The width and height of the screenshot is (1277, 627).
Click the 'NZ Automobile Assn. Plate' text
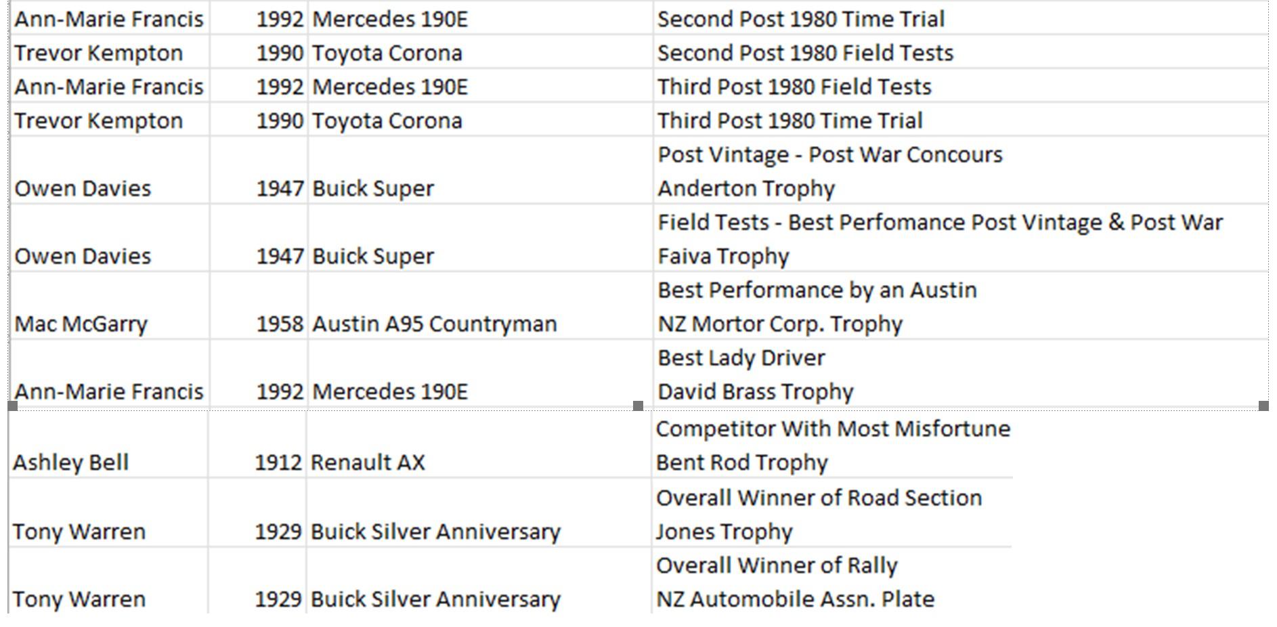795,599
